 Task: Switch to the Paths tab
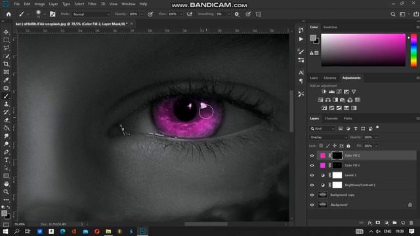coord(348,118)
